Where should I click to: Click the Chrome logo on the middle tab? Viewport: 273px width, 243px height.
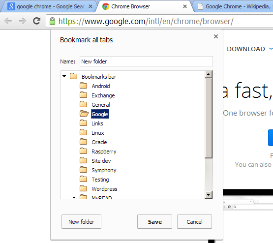pyautogui.click(x=106, y=6)
